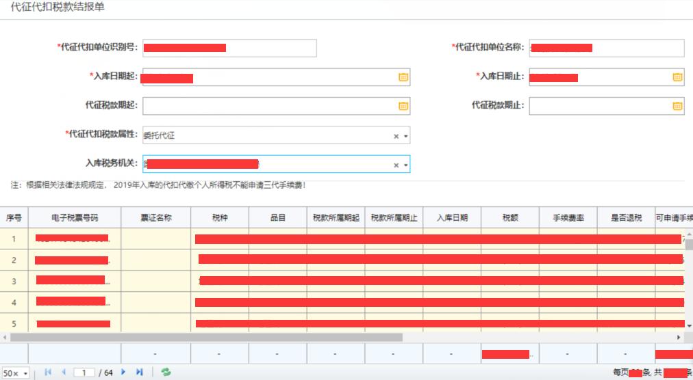
Task: Expand the 代征代扣税款属性 dropdown
Action: pos(405,136)
